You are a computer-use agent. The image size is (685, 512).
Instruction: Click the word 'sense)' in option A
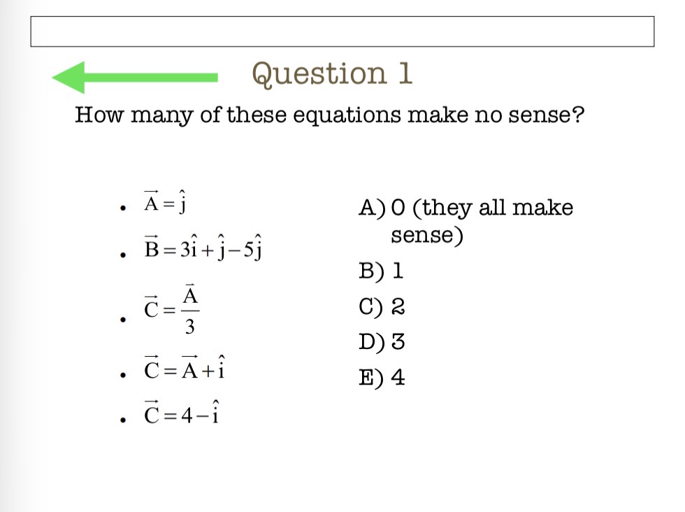click(427, 236)
